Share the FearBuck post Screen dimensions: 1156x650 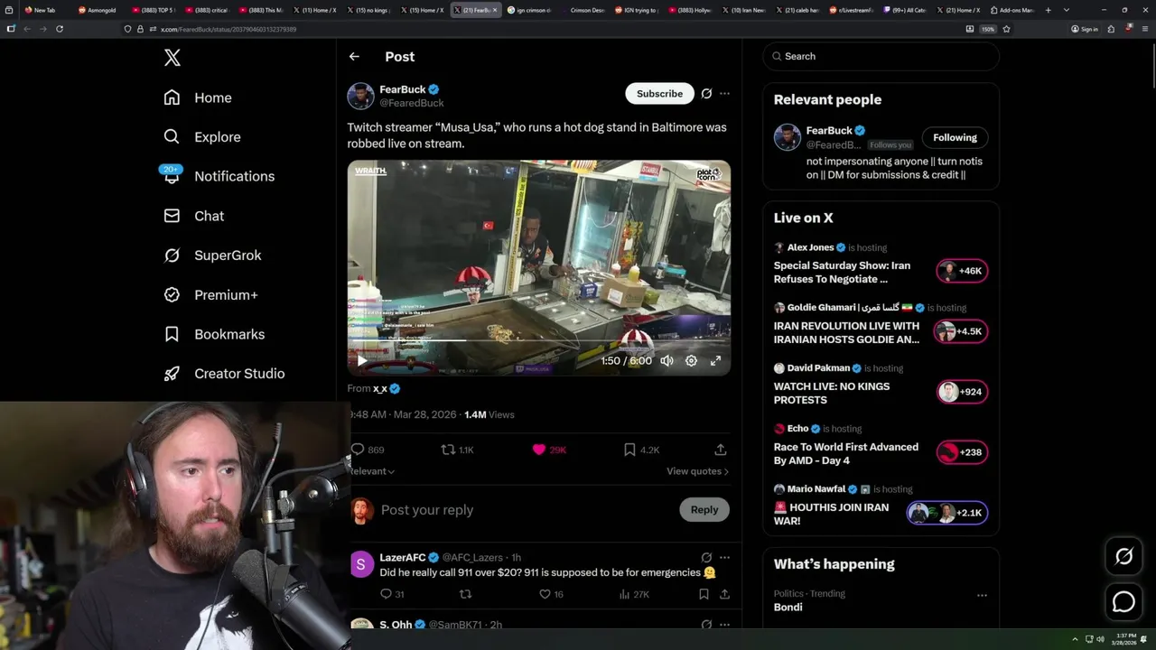click(x=720, y=450)
